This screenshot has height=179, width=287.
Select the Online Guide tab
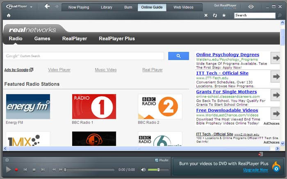(x=152, y=7)
